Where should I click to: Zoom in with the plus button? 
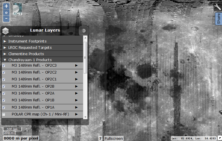click(6, 6)
